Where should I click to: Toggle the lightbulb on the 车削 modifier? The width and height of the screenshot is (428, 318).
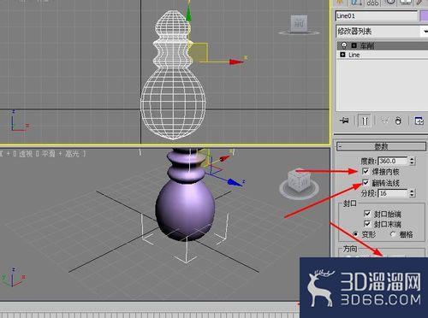pos(344,45)
